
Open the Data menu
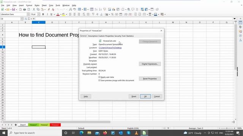coord(51,5)
